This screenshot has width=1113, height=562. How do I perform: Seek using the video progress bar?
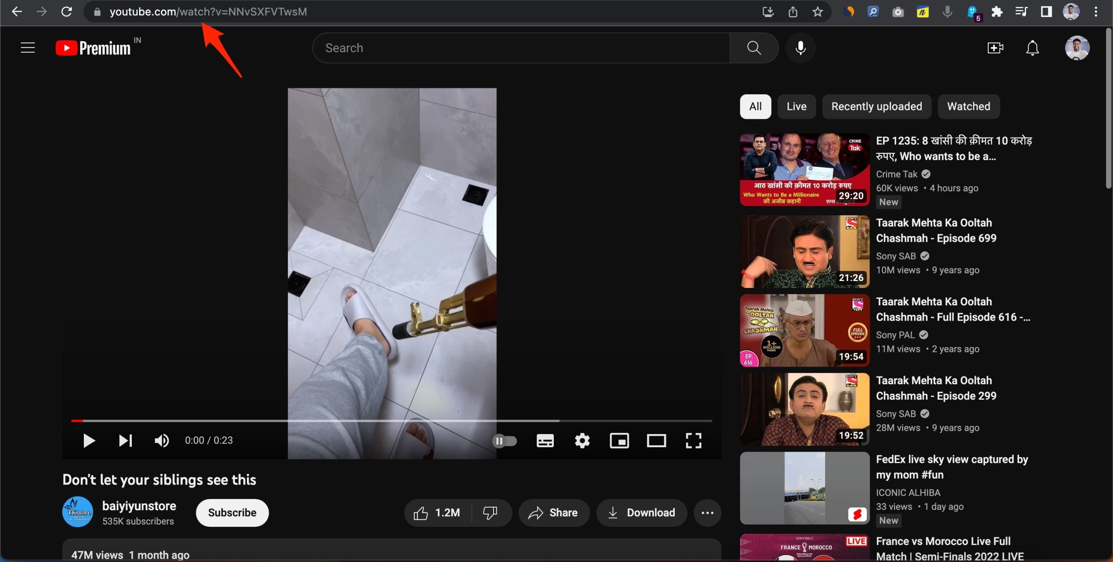click(391, 421)
